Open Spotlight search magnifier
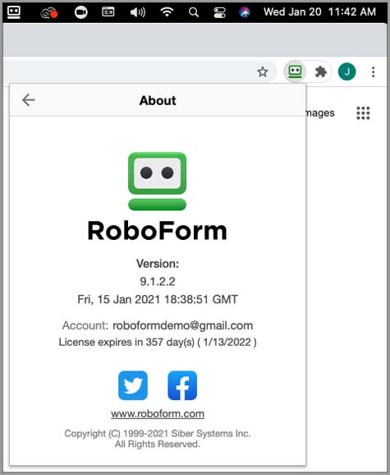The width and height of the screenshot is (390, 475). pos(194,12)
